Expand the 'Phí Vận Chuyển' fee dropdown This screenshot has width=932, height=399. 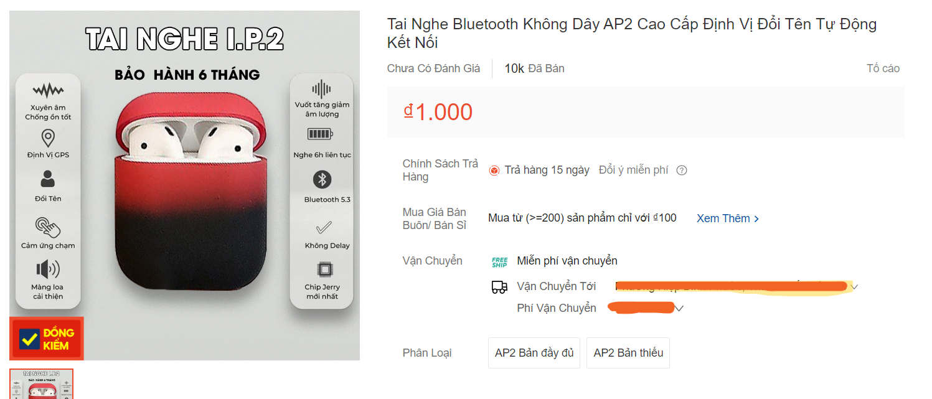pos(679,308)
